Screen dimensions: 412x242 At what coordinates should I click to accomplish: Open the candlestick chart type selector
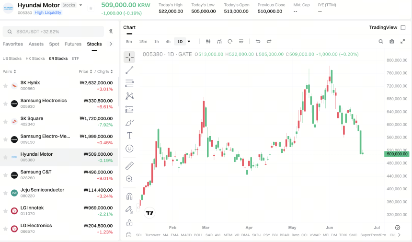coord(208,41)
